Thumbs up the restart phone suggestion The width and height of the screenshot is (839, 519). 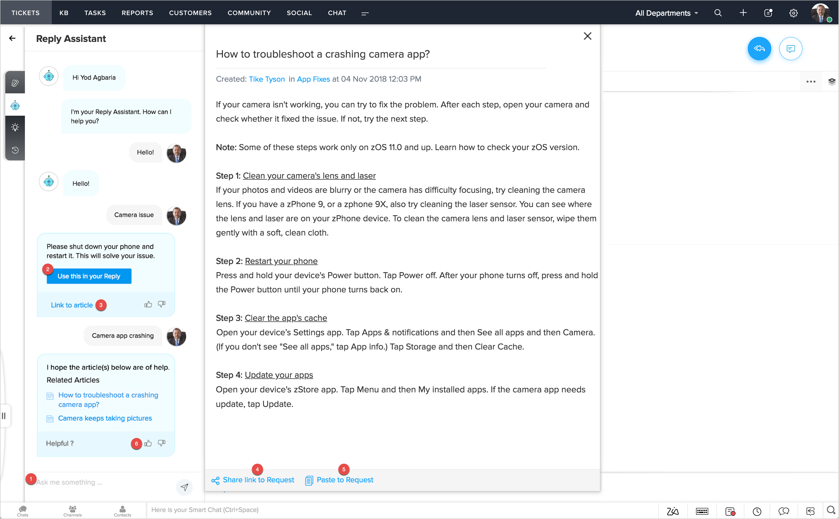[x=148, y=304]
